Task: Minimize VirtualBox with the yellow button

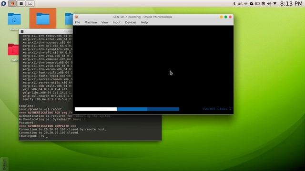Action: [221, 17]
